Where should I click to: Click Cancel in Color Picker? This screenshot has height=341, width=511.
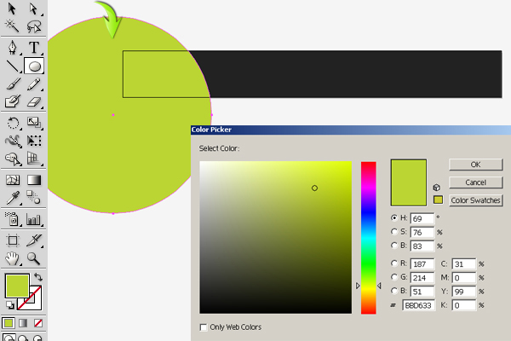475,182
